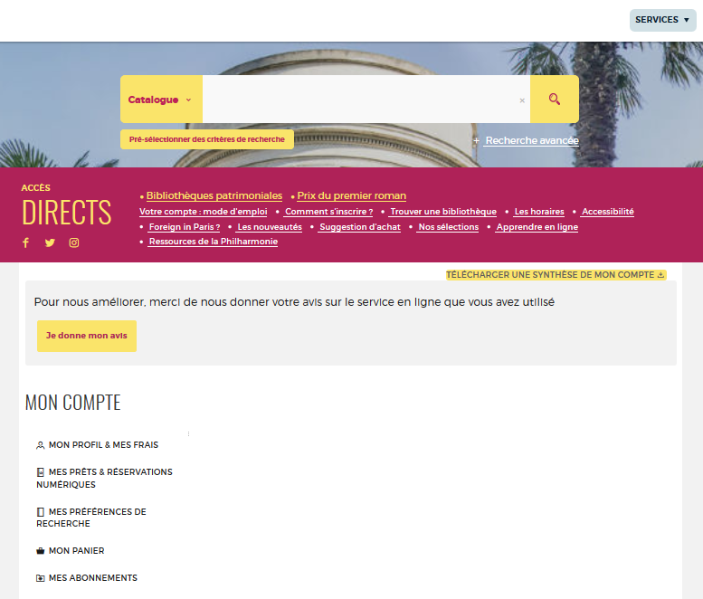Screen dimensions: 703x599
Task: Open Votre compte : mode d'emploi
Action: click(203, 212)
